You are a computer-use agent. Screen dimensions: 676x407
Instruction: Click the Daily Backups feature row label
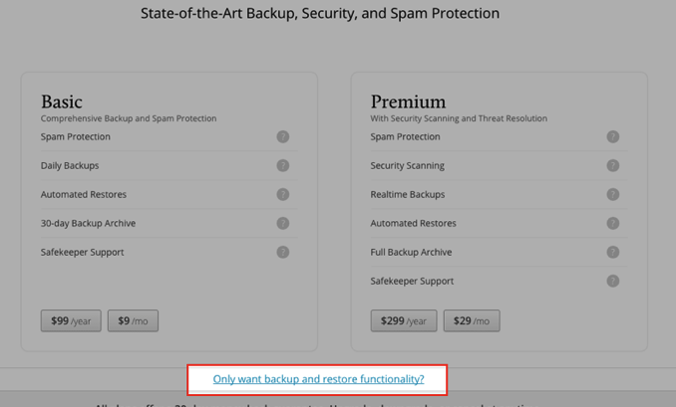[x=70, y=165]
